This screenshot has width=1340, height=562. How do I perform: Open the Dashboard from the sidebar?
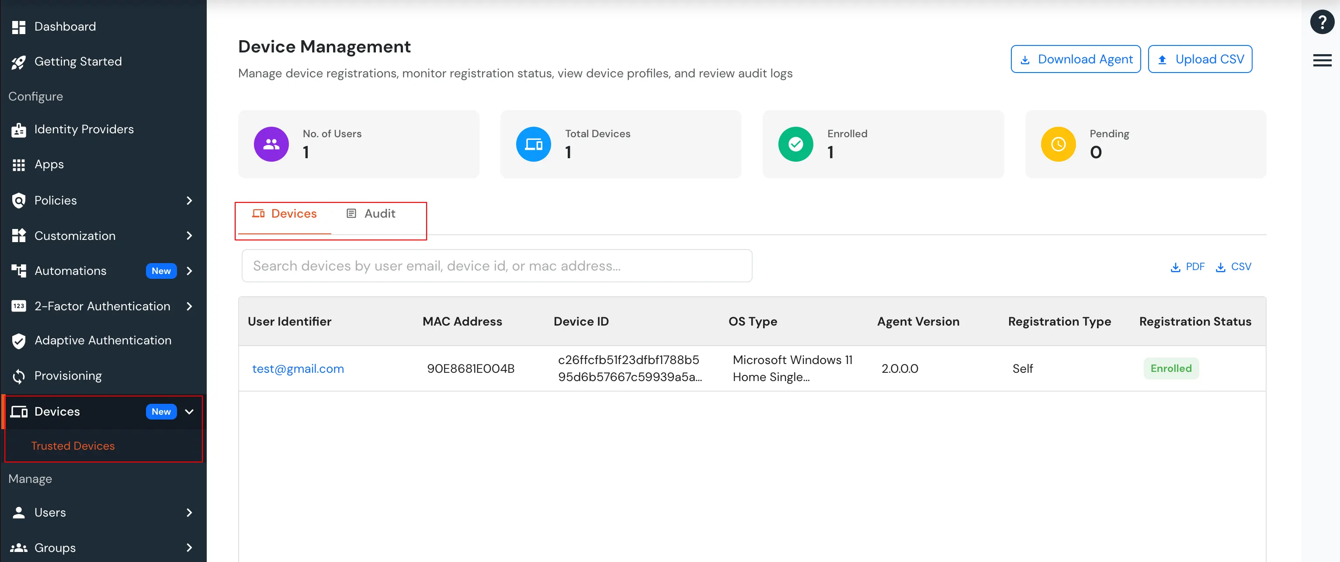point(65,26)
